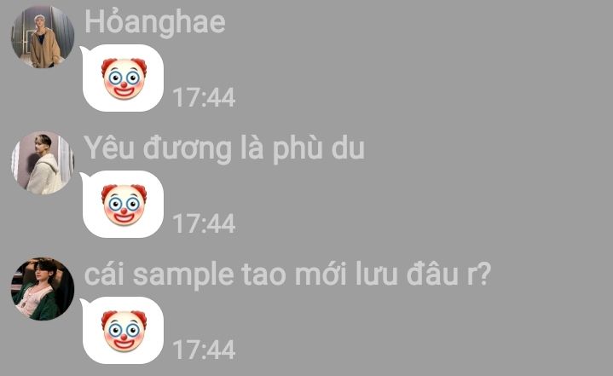Select clown emoji under 'cái sample tao' sender

coord(124,332)
